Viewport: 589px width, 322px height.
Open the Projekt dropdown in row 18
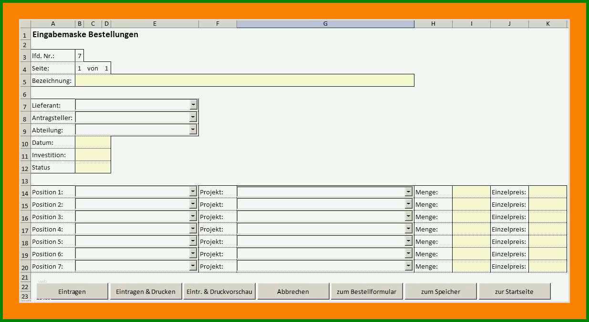tap(408, 241)
